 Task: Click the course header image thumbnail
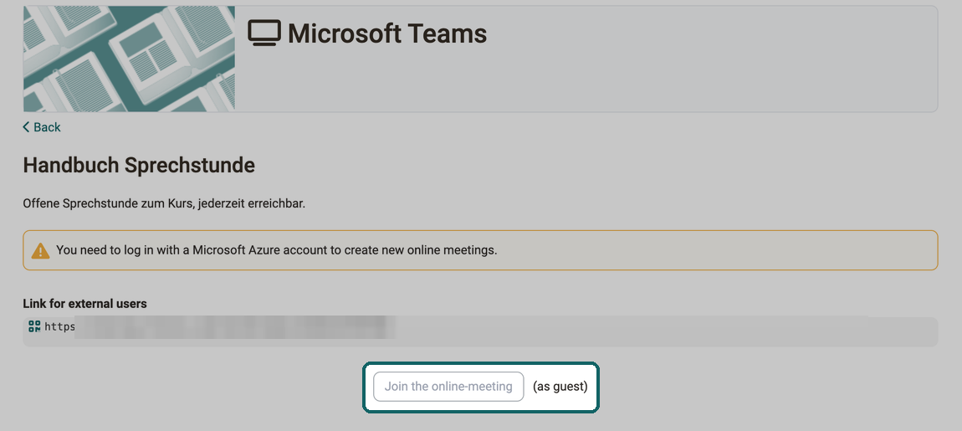tap(129, 59)
